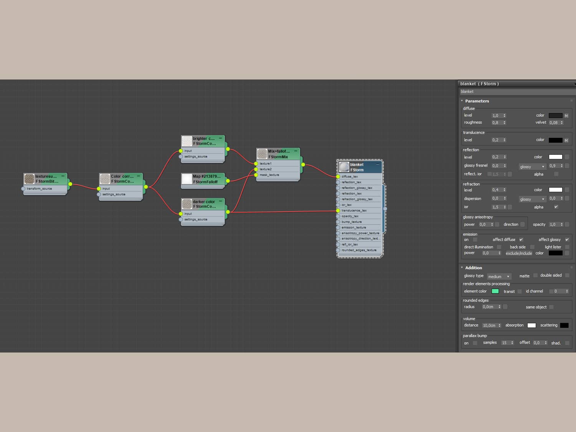Click the id channel spinner arrows
This screenshot has width=576, height=432.
click(x=567, y=291)
